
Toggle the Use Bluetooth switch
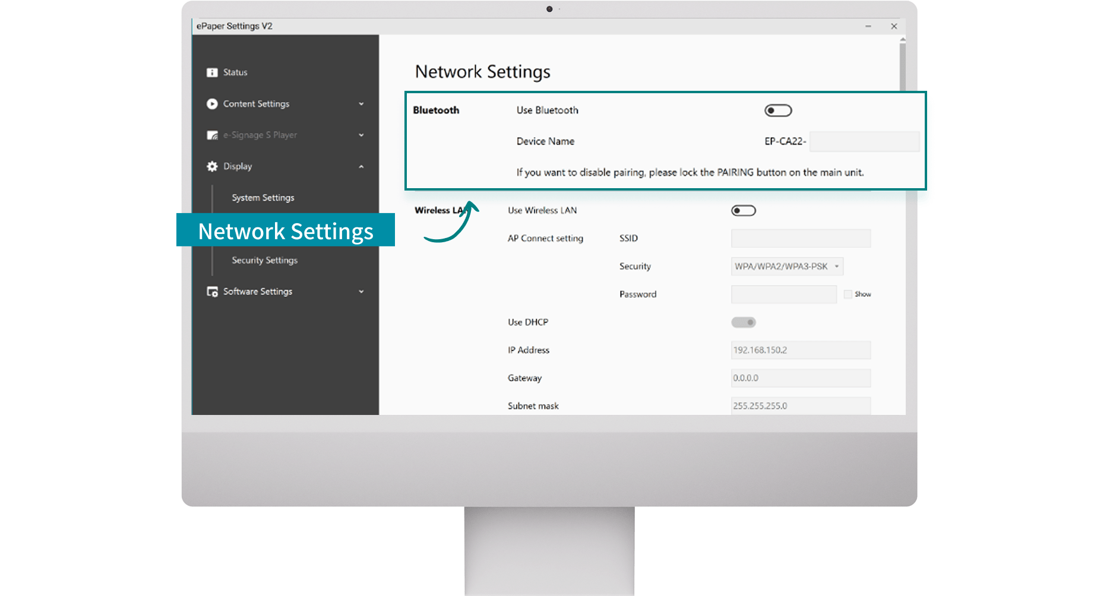778,110
